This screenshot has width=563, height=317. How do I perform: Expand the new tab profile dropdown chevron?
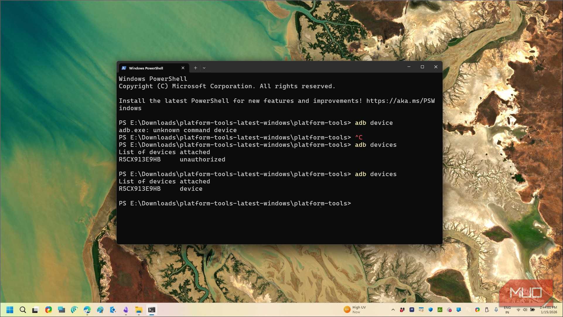204,68
